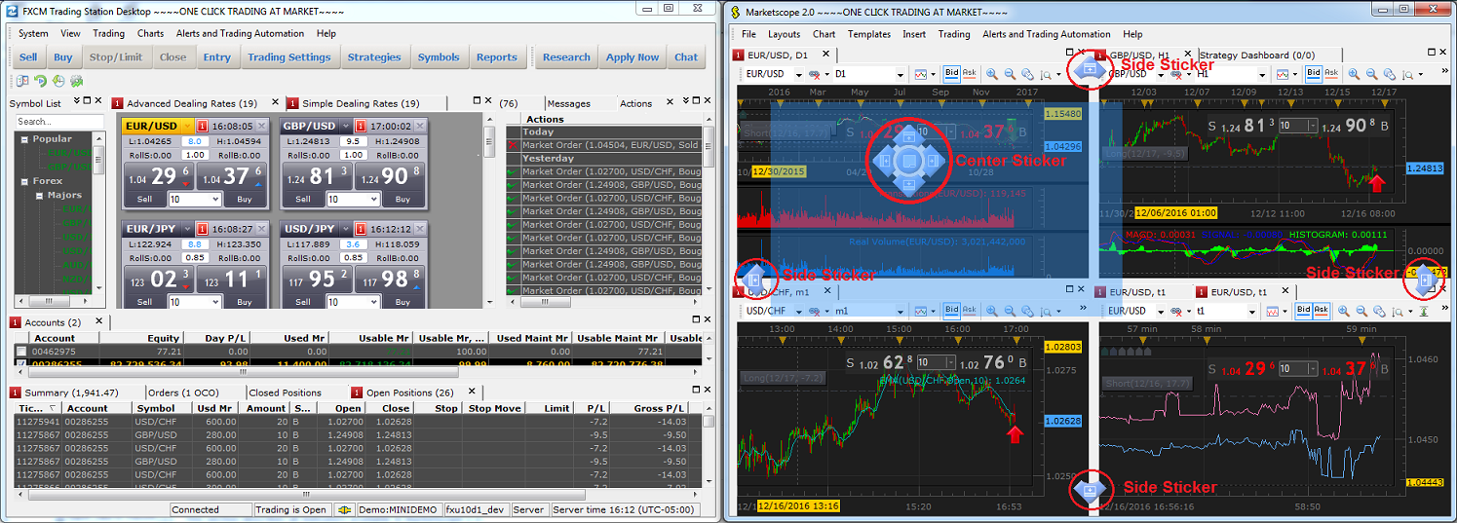Image resolution: width=1457 pixels, height=523 pixels.
Task: Open amount dropdown on GBP/USD tile
Action: [372, 200]
